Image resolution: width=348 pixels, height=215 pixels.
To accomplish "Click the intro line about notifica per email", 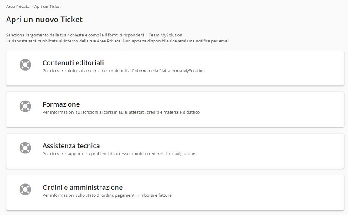I will [118, 41].
